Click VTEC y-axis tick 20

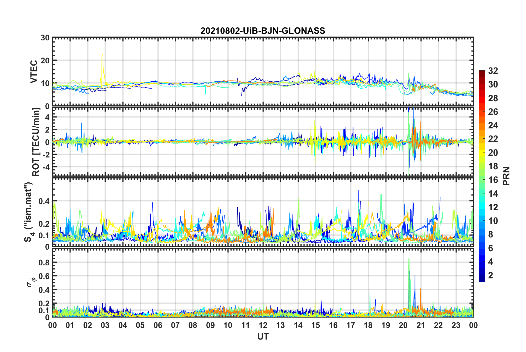pyautogui.click(x=45, y=60)
